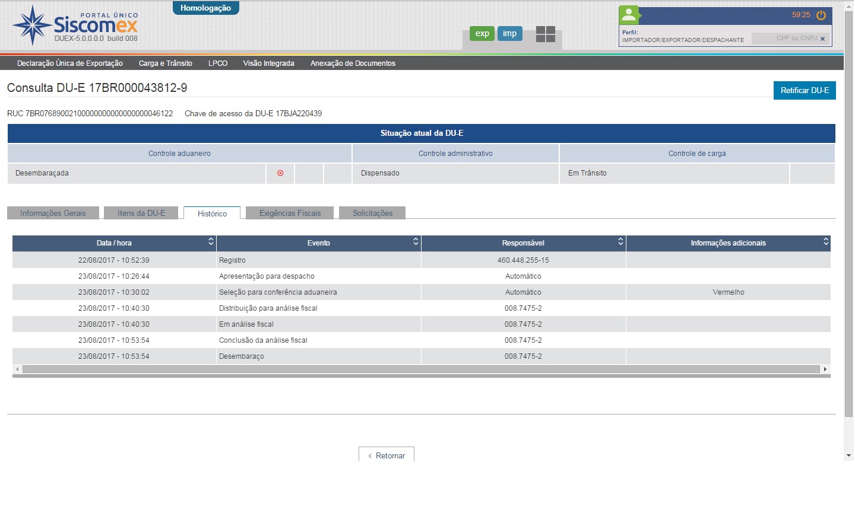Click the Retornar button

pos(387,455)
